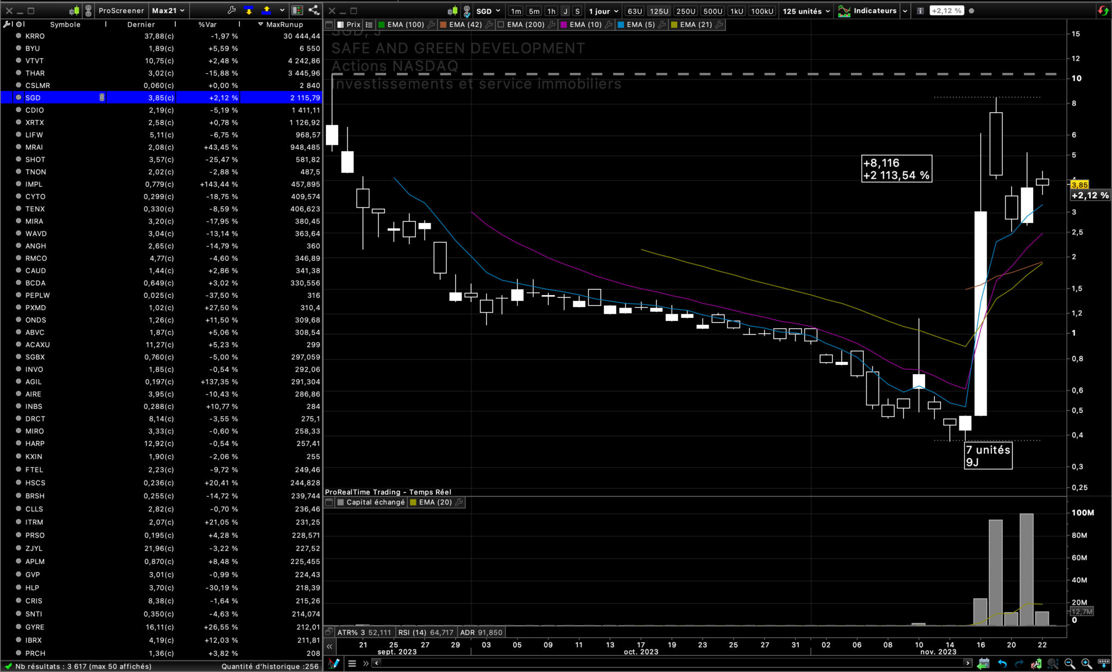This screenshot has height=672, width=1112.
Task: Toggle the EMA (200) indicator checkbox
Action: click(501, 24)
